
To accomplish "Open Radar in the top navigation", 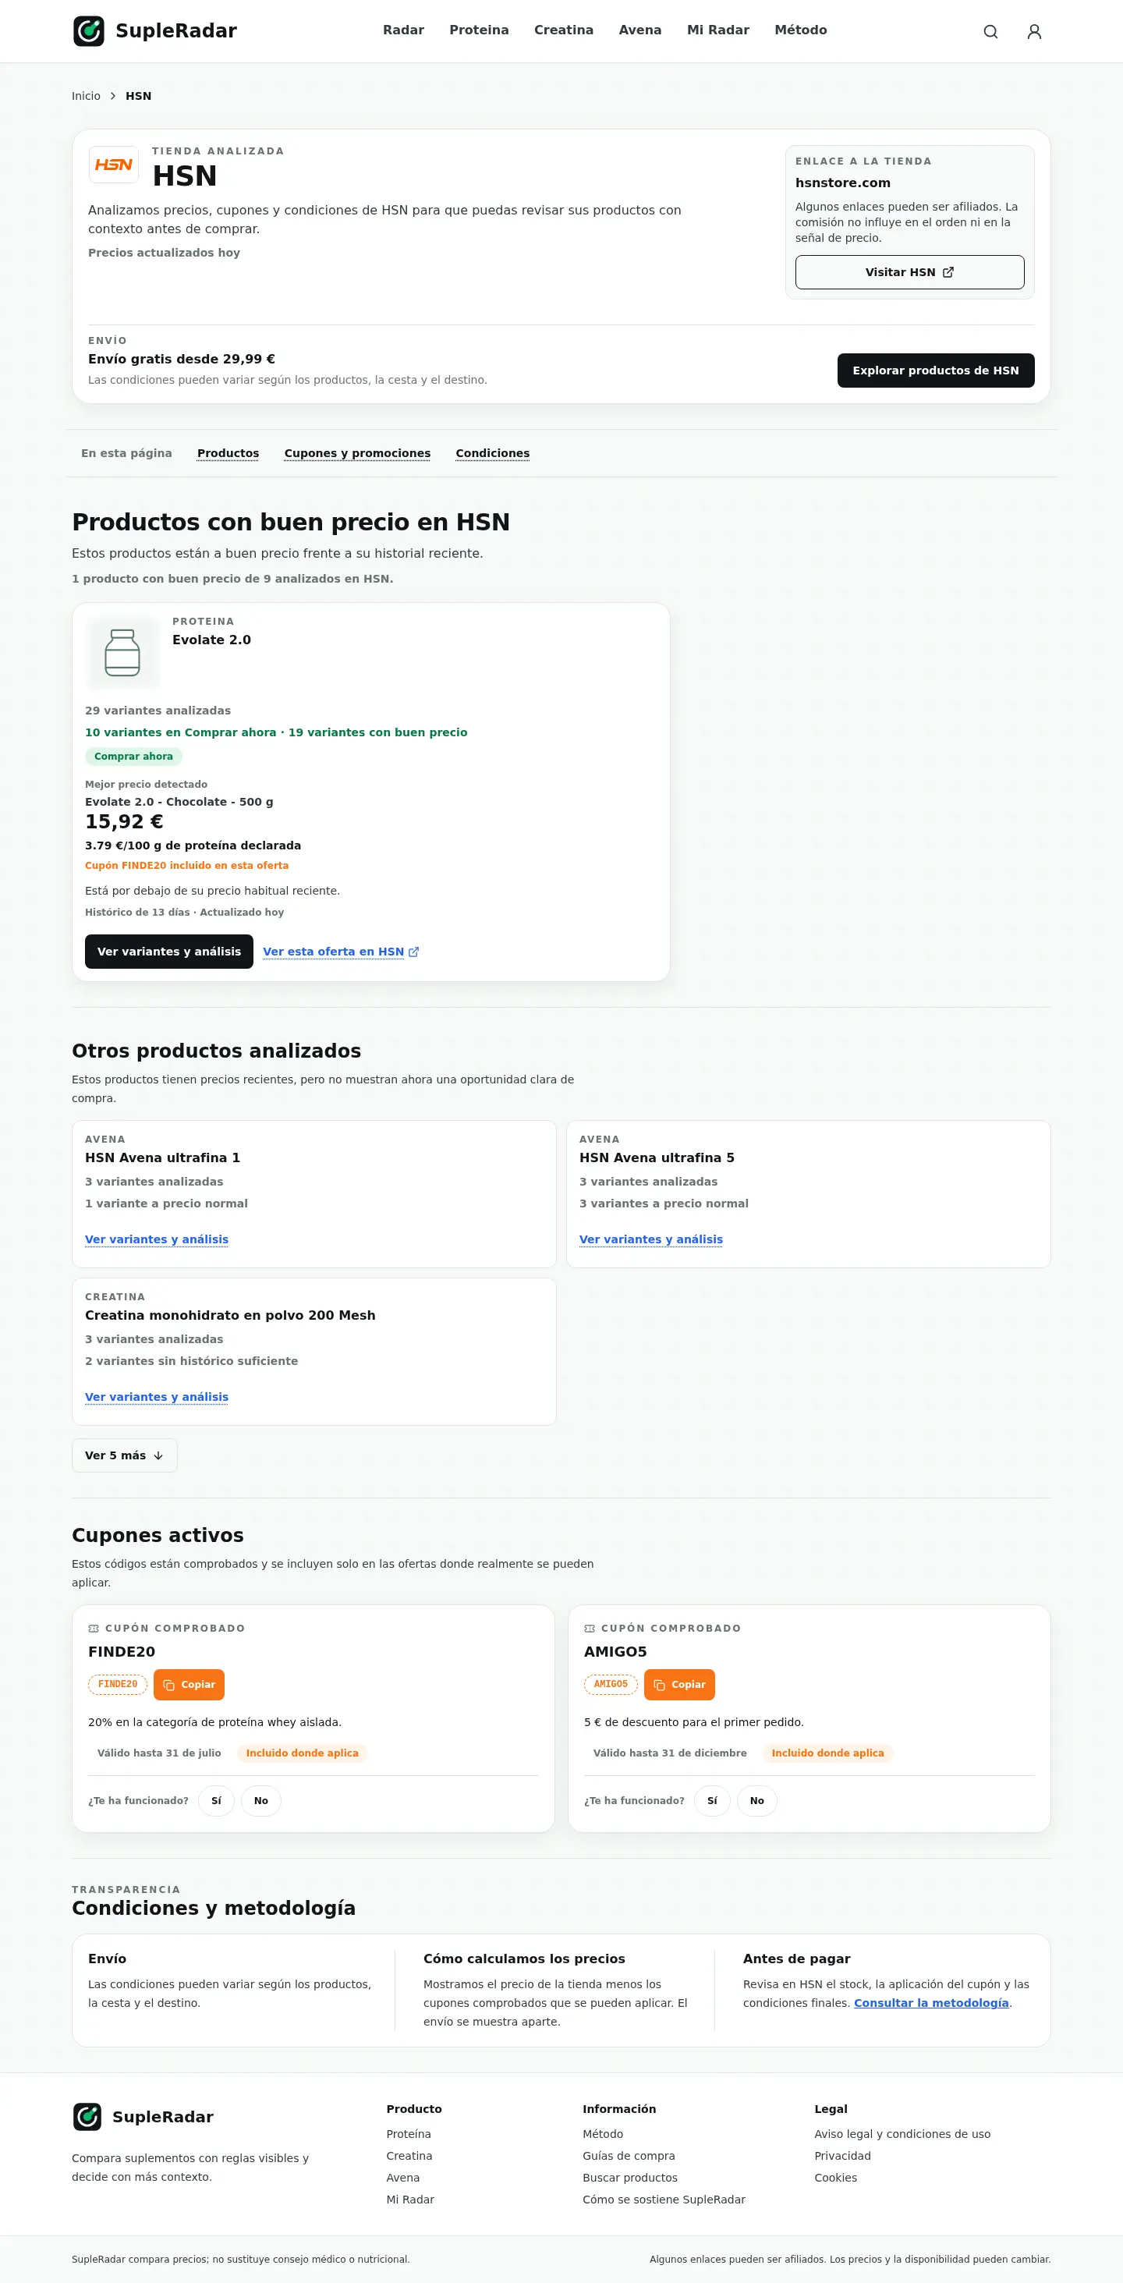I will pos(403,30).
